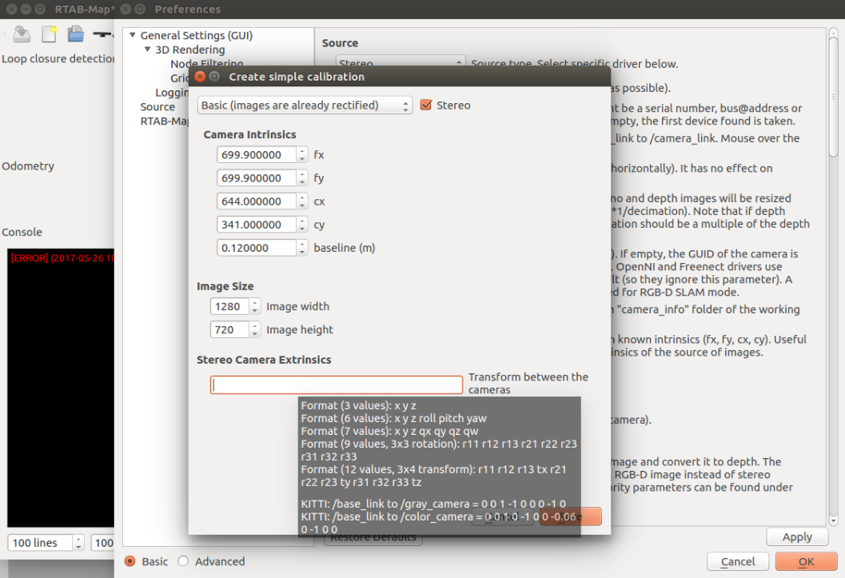Collapse the 3D Rendering tree node
This screenshot has height=578, width=845.
tap(147, 50)
